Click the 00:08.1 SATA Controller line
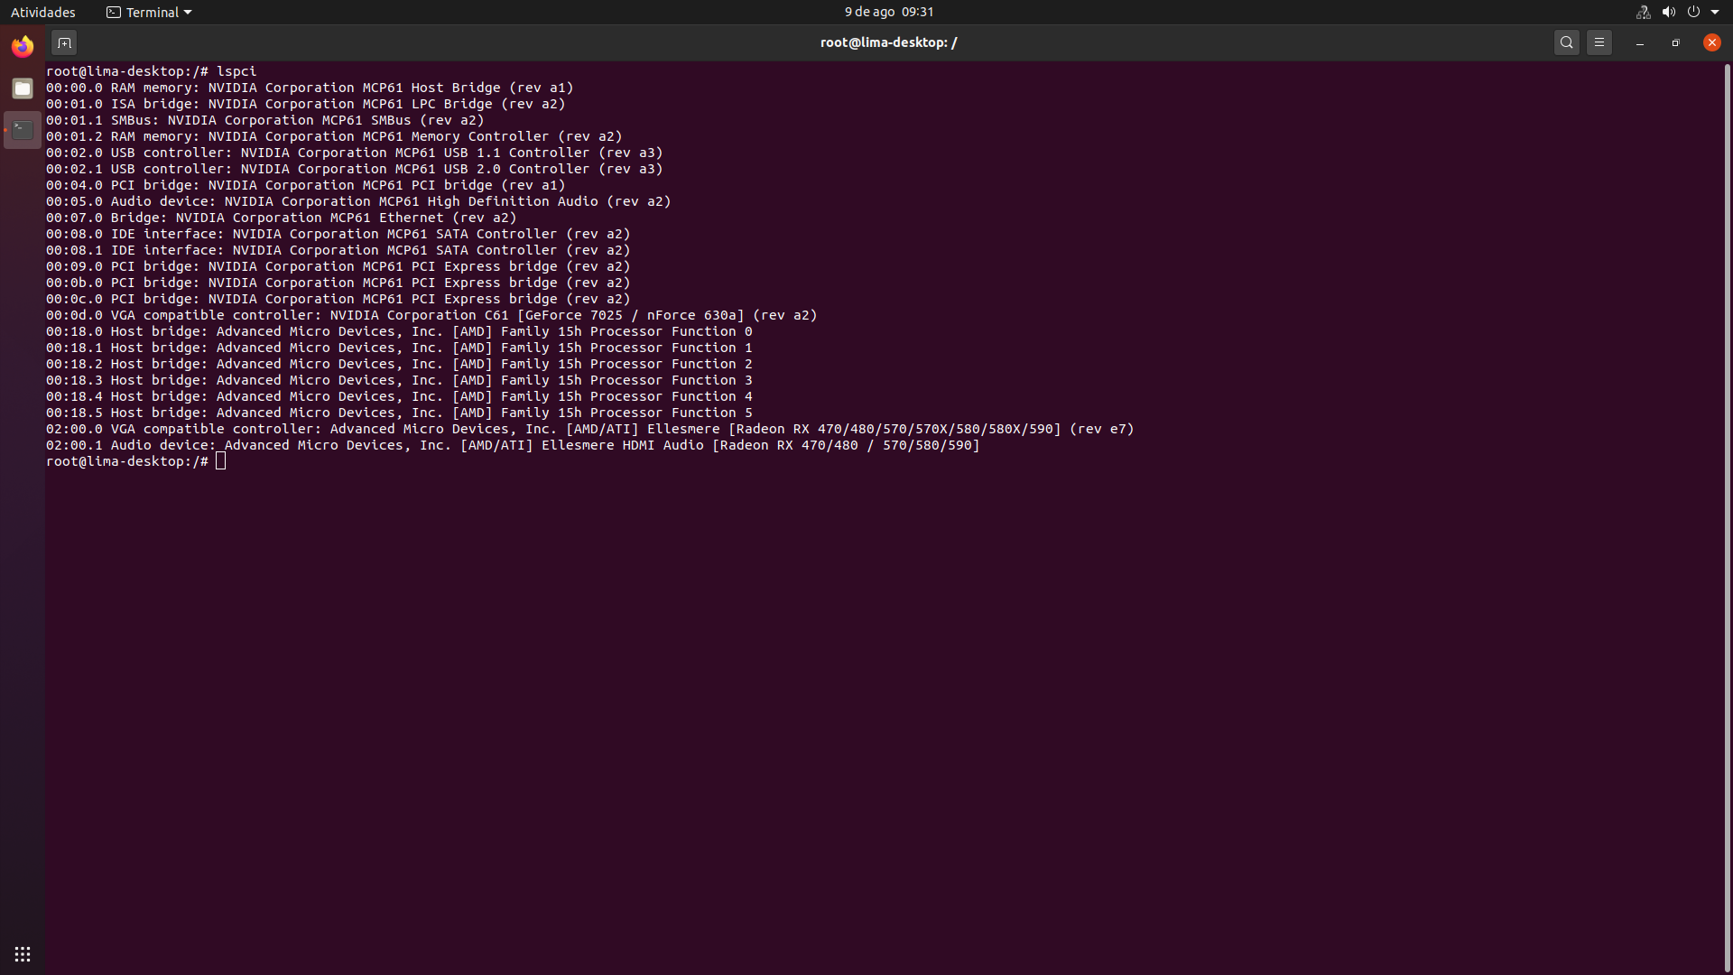Viewport: 1733px width, 975px height. 338,250
